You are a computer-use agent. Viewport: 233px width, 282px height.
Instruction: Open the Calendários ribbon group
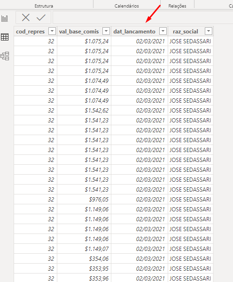tap(127, 6)
